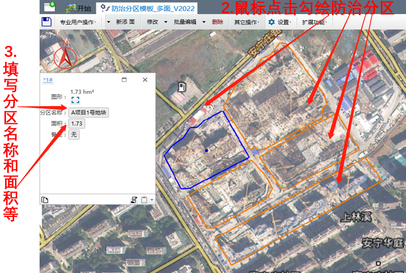Maximize the attribute panel

coord(124,79)
